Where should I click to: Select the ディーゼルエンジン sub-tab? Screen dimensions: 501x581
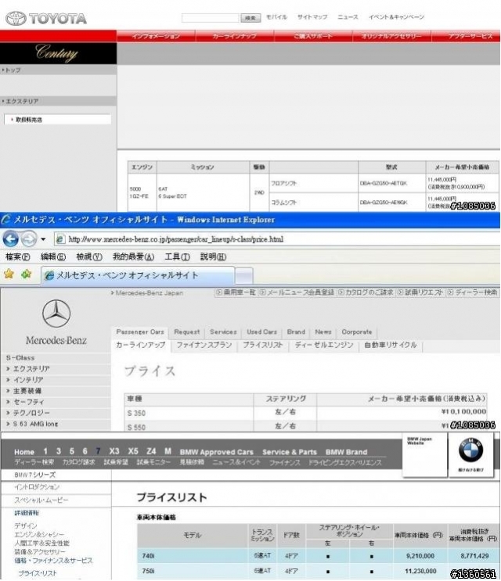click(324, 345)
